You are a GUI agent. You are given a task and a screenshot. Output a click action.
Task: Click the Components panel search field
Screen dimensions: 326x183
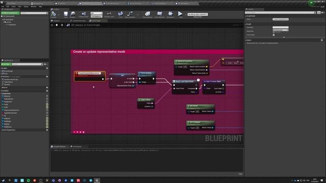34,13
